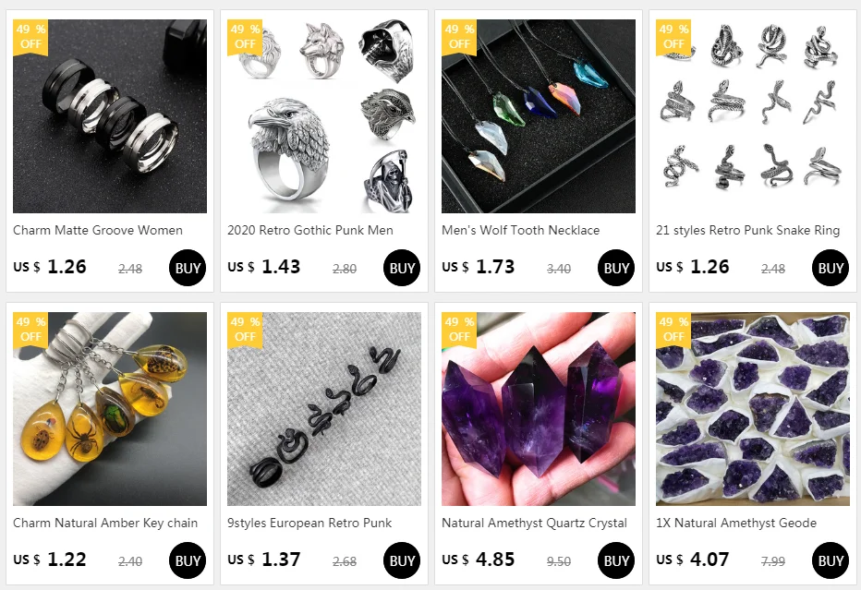The height and width of the screenshot is (590, 861).
Task: Click BUY for 1X Natural Amethyst Geode
Action: [x=831, y=560]
